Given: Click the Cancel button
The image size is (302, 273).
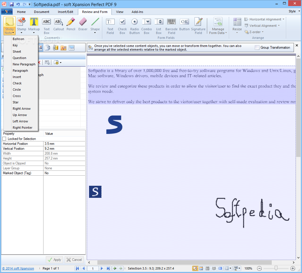Looking at the screenshot, I should (74, 259).
